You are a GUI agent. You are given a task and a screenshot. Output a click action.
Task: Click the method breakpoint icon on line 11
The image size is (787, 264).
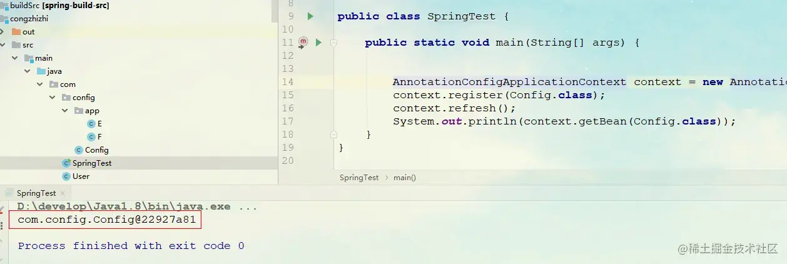click(303, 42)
